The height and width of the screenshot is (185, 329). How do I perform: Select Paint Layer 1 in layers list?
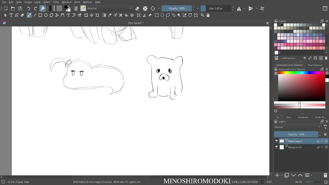(x=295, y=141)
